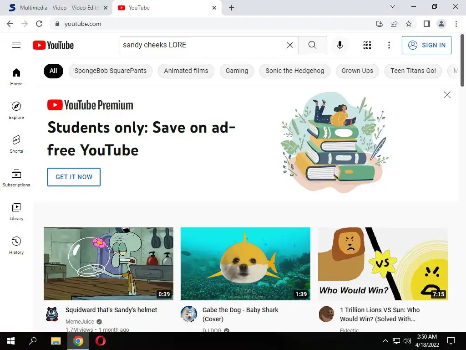Open Windows taskbar search

[33, 341]
